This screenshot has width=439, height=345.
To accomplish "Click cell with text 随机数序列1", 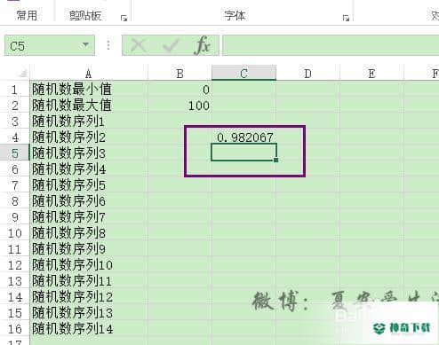I will [89, 122].
